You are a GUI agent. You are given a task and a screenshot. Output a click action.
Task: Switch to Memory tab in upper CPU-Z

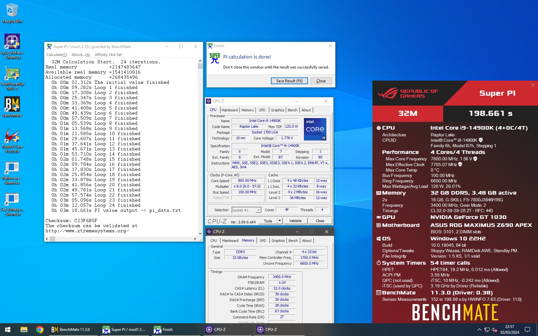tap(248, 110)
